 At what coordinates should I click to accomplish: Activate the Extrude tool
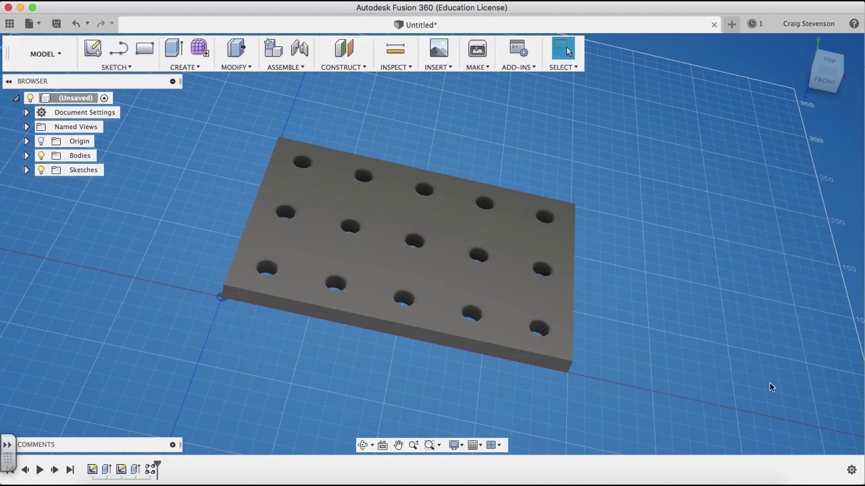(x=174, y=48)
